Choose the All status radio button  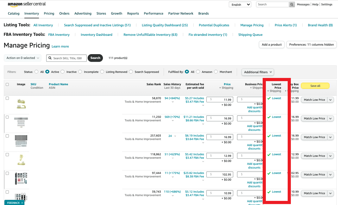click(x=36, y=72)
